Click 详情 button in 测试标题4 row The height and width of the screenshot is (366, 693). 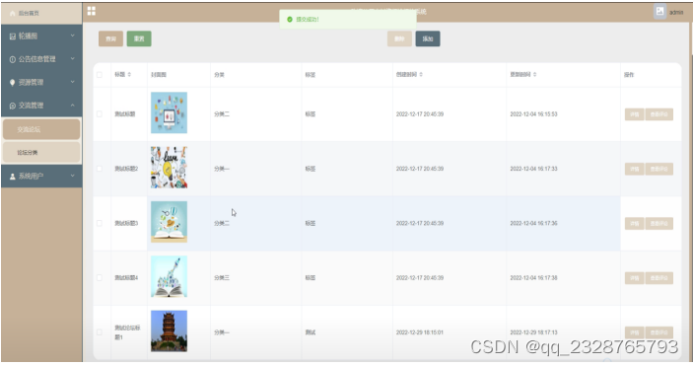(x=634, y=278)
